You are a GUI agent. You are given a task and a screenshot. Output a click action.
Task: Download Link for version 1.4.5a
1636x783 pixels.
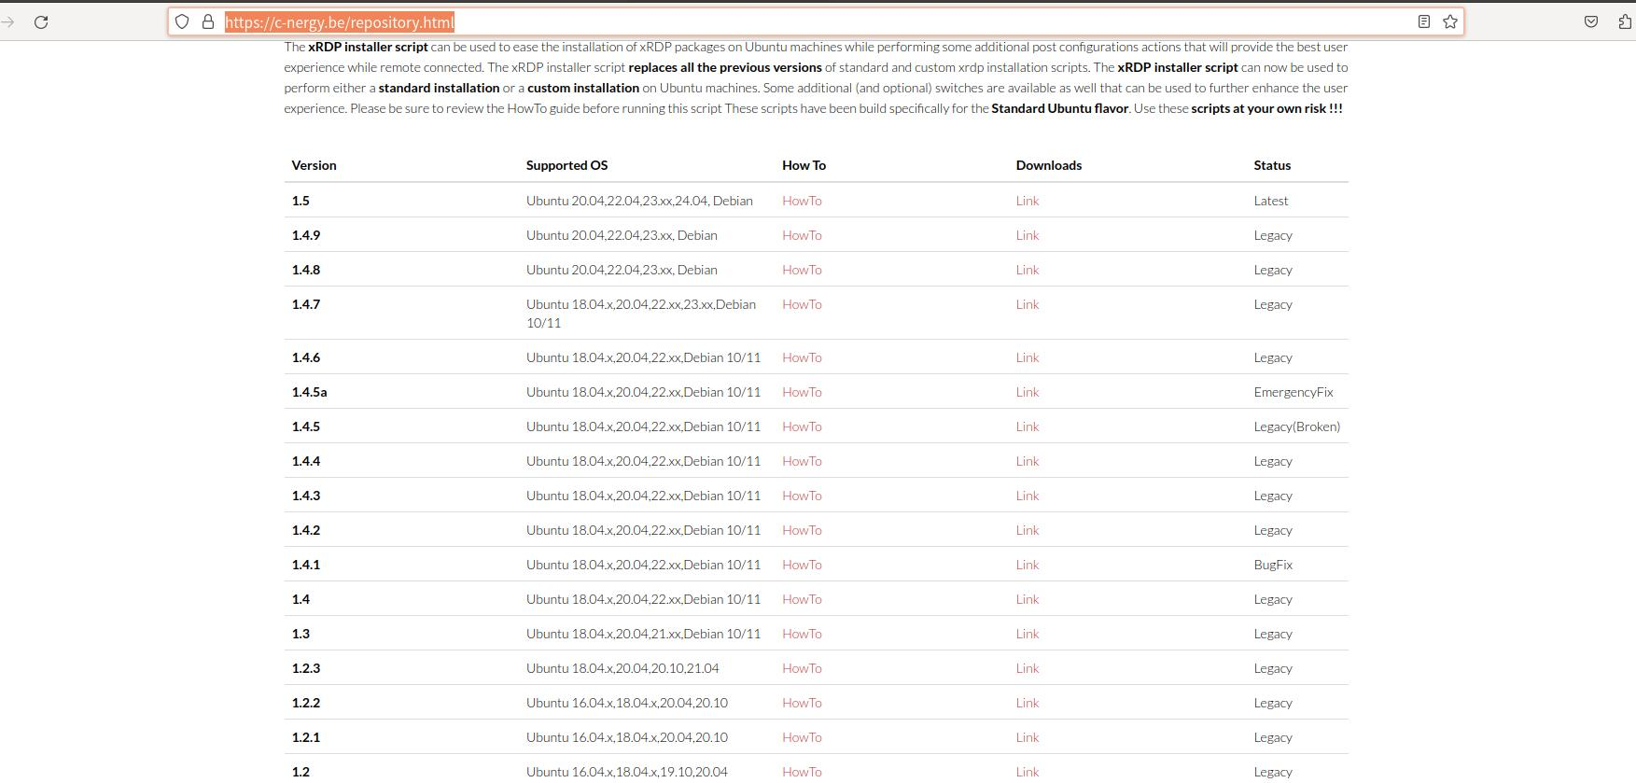coord(1028,392)
